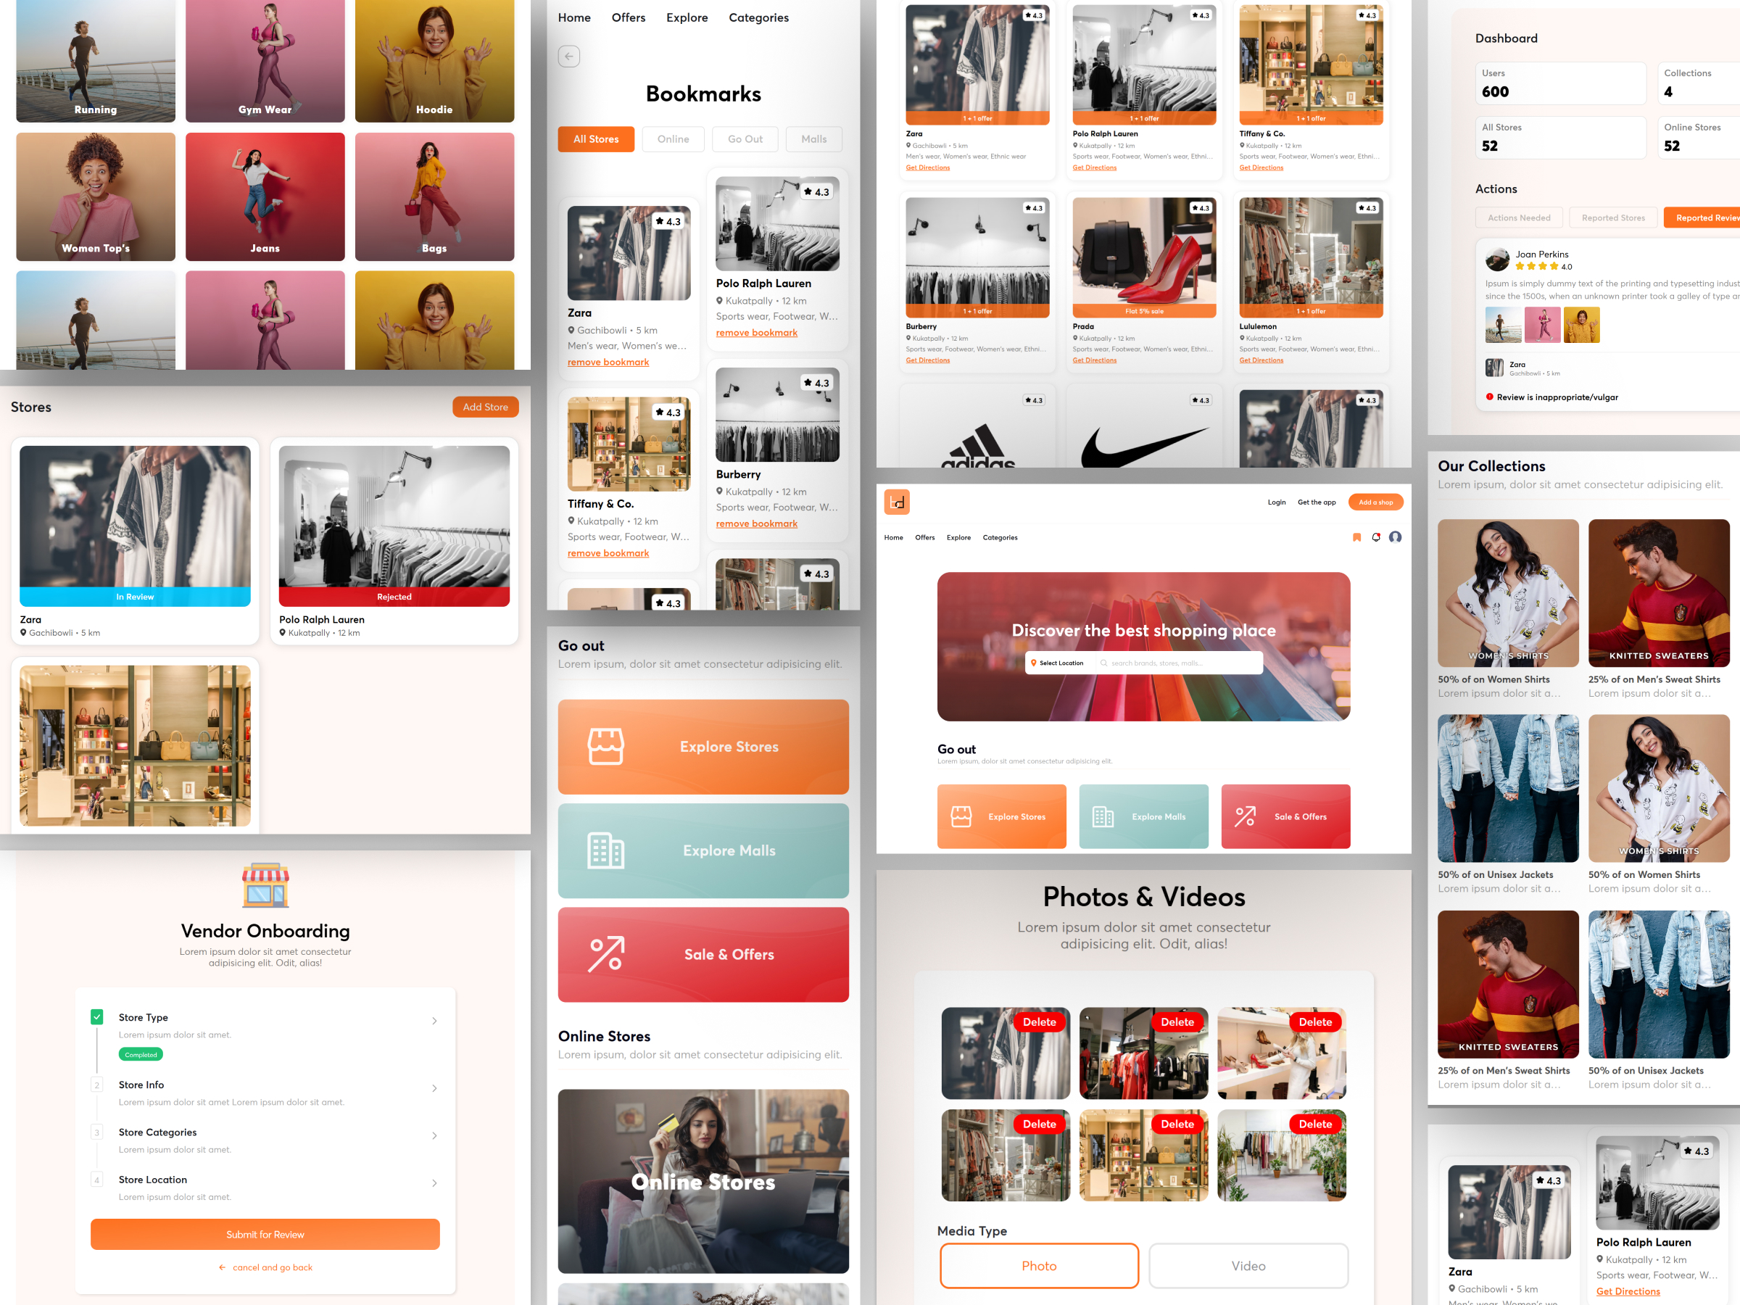Click the completed checkmark on Store Type
1740x1305 pixels.
click(x=96, y=1016)
